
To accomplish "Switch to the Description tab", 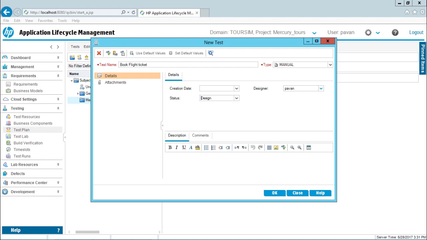I will (x=177, y=135).
